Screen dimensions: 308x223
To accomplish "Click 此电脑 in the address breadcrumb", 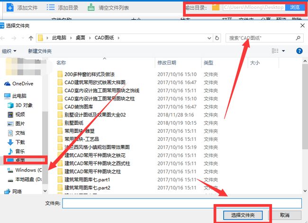I will point(59,38).
